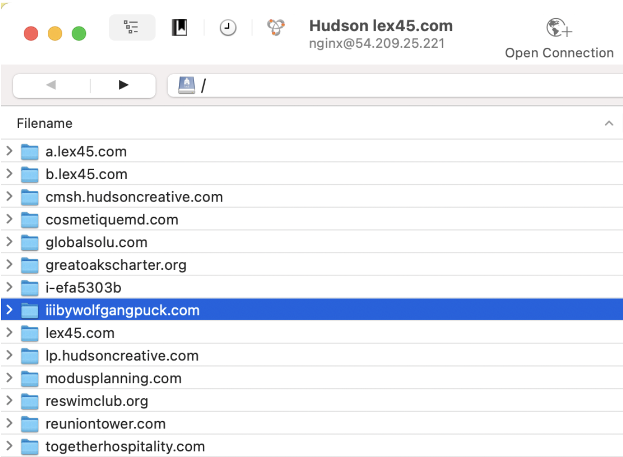Click the b.lex45.com folder icon
Screen dimensions: 623x457
coord(30,174)
